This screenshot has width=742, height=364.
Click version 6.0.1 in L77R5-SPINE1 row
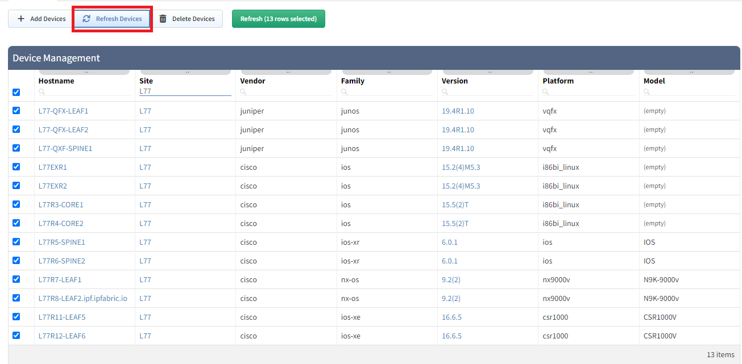coord(450,242)
